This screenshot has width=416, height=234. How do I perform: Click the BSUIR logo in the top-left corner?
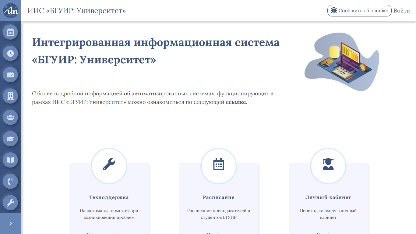11,11
